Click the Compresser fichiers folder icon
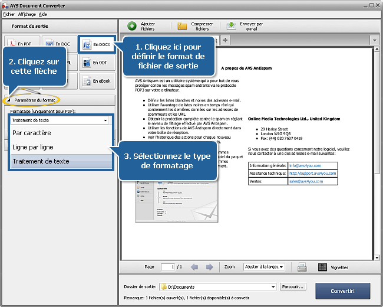 (x=182, y=26)
